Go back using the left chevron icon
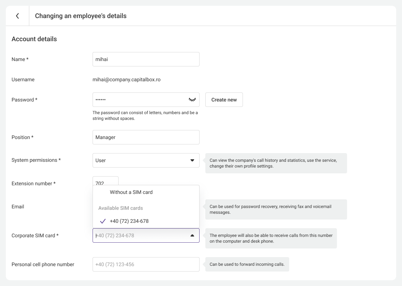The width and height of the screenshot is (402, 286). [x=17, y=16]
